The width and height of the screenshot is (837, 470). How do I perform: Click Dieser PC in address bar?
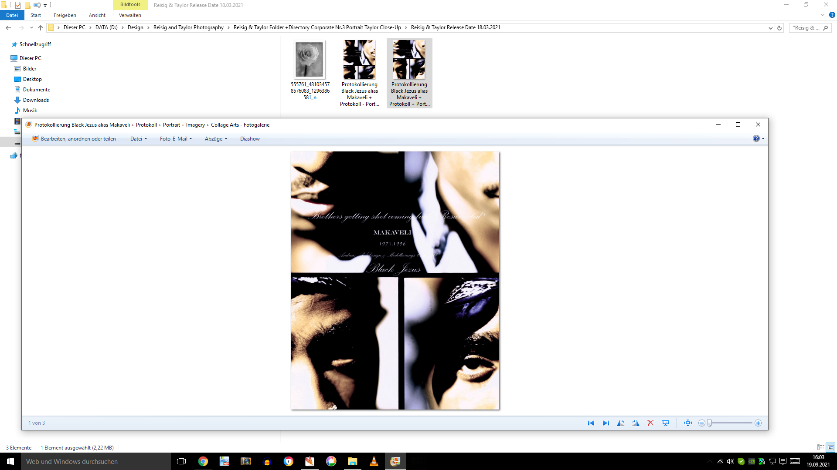pyautogui.click(x=75, y=27)
